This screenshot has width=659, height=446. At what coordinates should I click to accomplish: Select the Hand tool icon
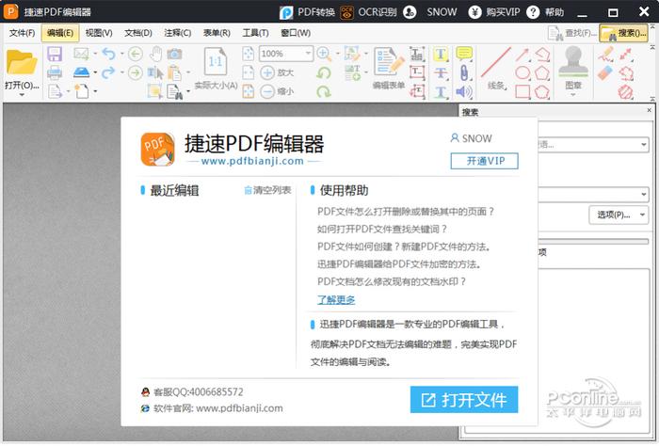156,54
